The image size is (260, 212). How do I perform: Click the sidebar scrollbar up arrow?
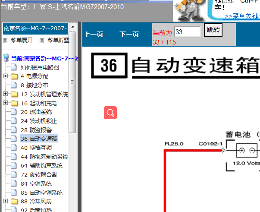point(72,27)
